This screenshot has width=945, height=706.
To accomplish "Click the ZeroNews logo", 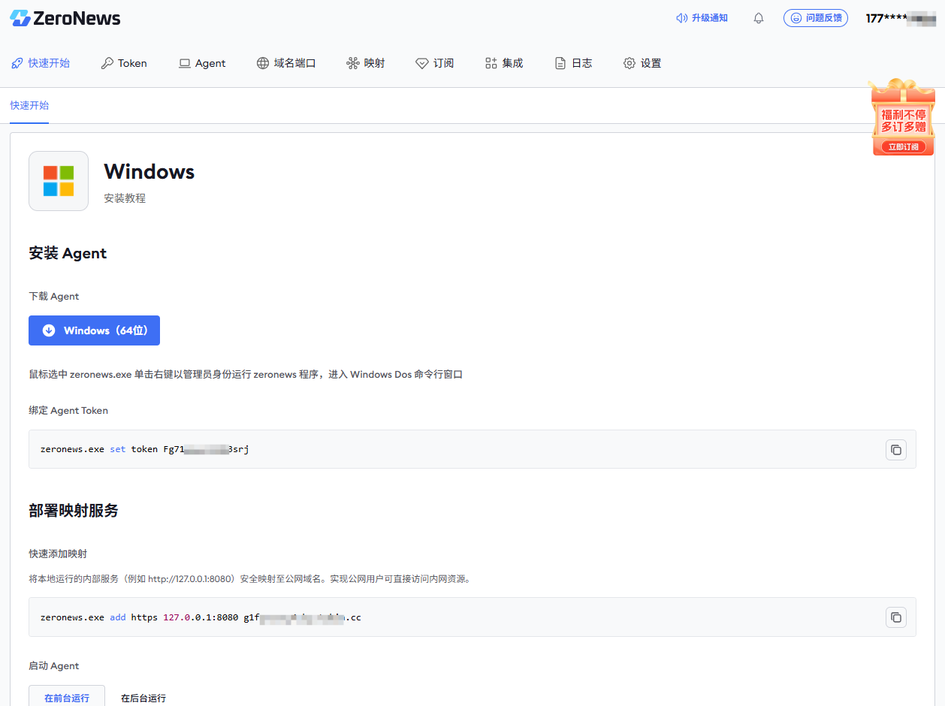I will point(65,19).
